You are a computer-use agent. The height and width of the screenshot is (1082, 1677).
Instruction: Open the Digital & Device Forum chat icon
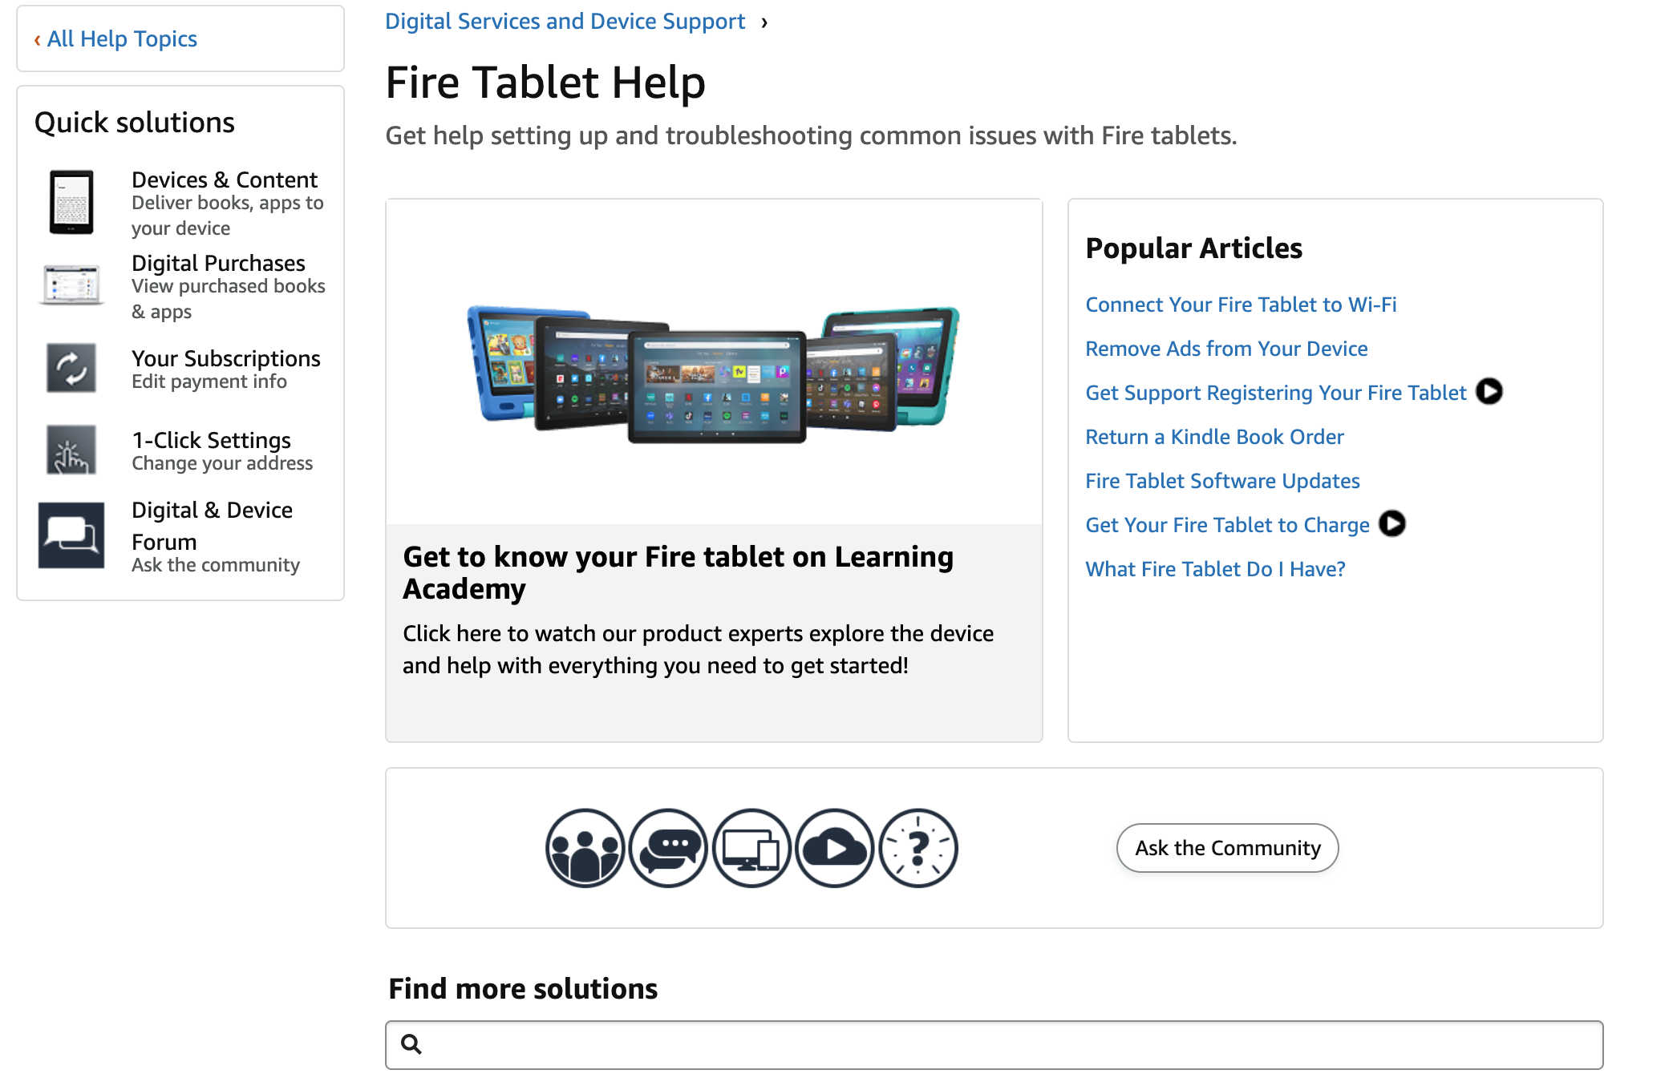[x=71, y=535]
